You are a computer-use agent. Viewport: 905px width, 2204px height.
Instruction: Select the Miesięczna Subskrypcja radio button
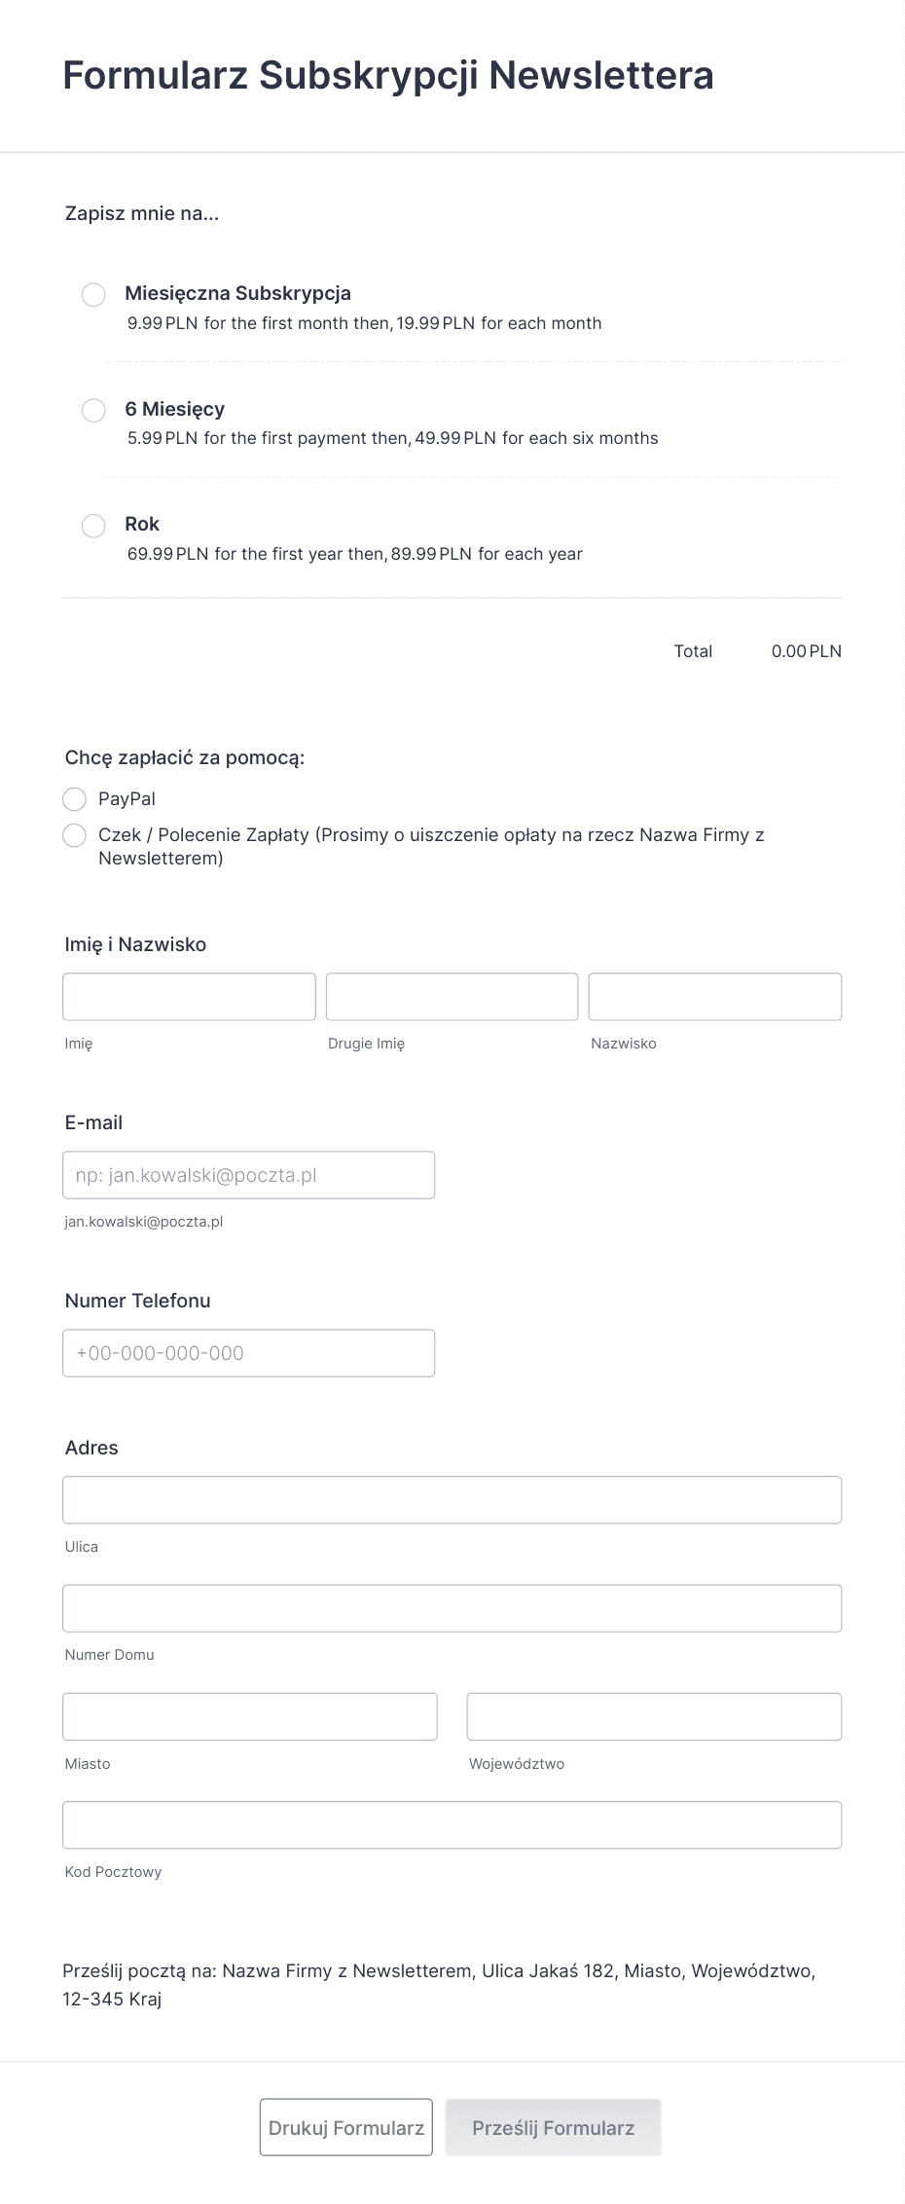(93, 294)
